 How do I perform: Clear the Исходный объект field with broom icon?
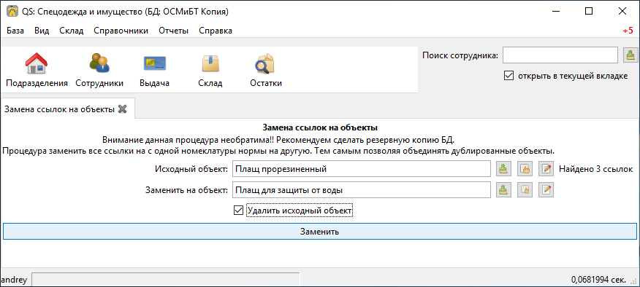click(503, 169)
